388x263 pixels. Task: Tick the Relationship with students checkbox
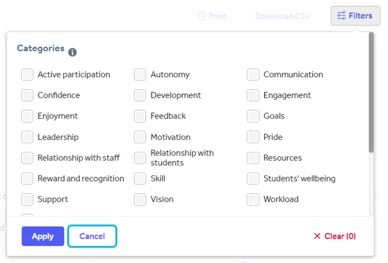(x=140, y=158)
